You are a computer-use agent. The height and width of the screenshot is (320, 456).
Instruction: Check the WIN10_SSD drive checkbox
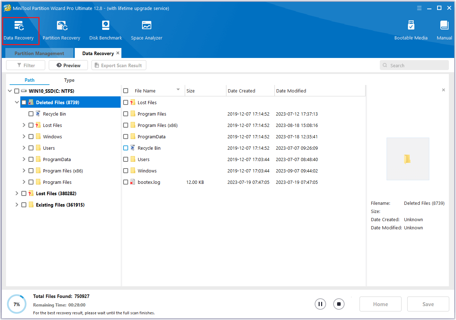click(x=17, y=91)
